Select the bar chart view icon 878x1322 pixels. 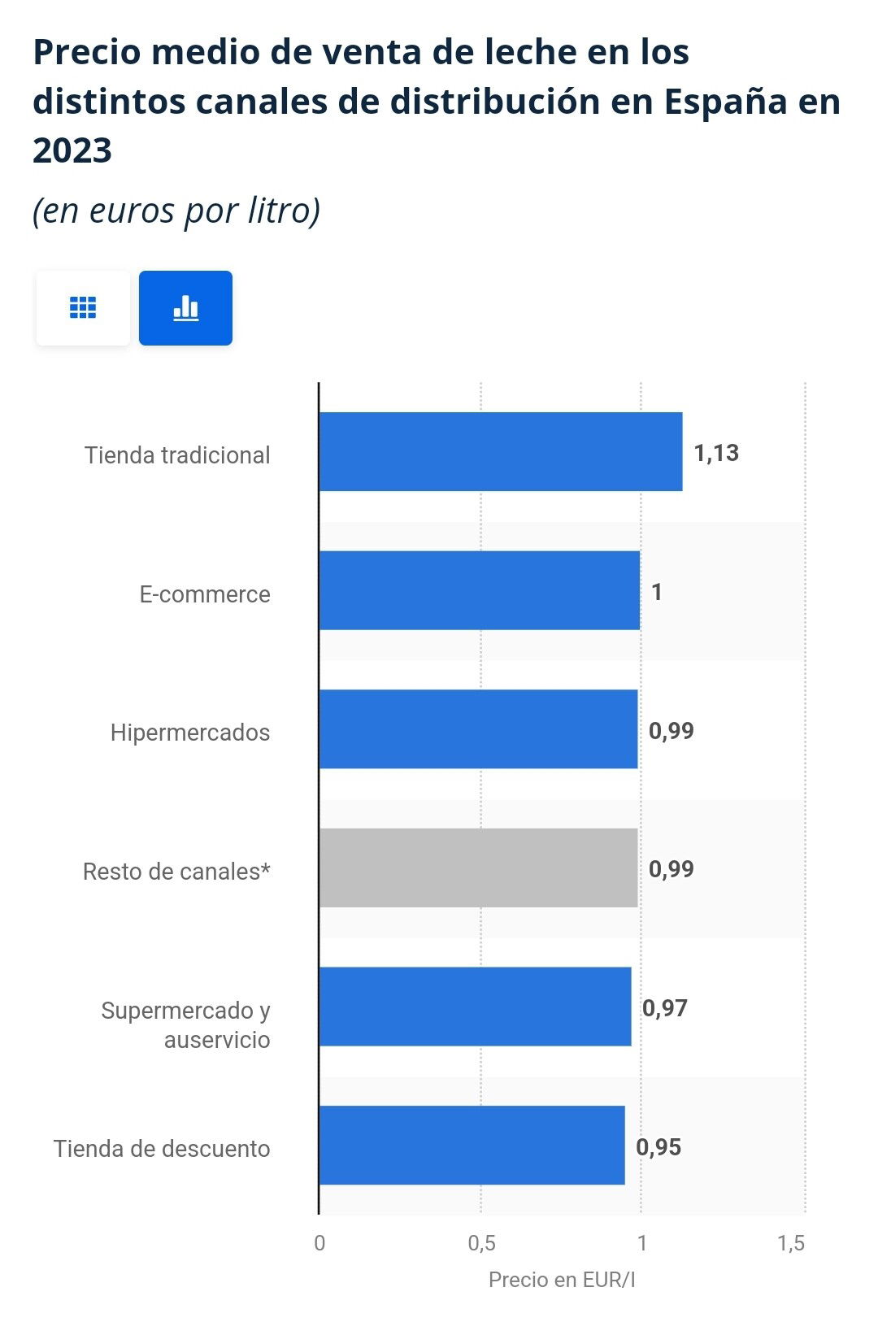[x=185, y=308]
